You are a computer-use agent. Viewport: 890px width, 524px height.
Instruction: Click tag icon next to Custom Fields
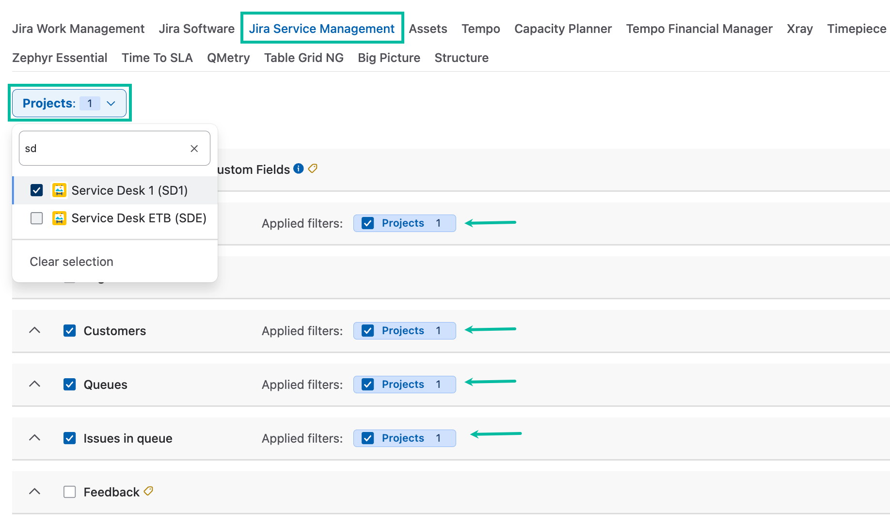click(313, 169)
